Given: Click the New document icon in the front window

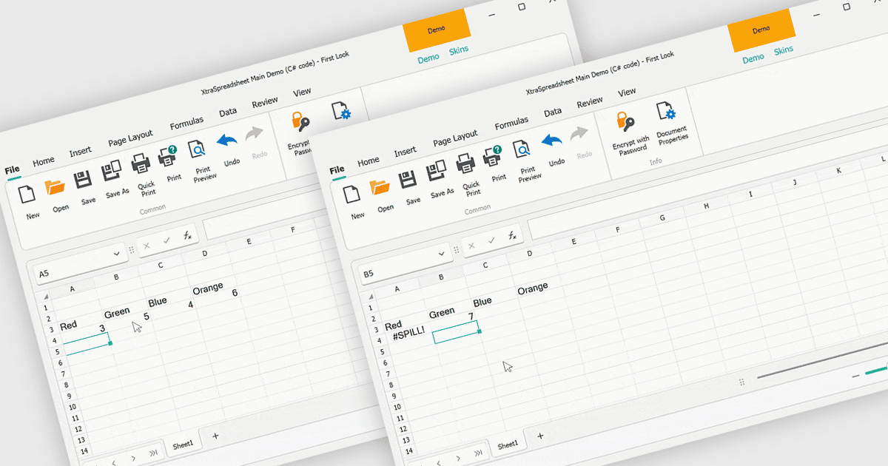Looking at the screenshot, I should coord(353,195).
